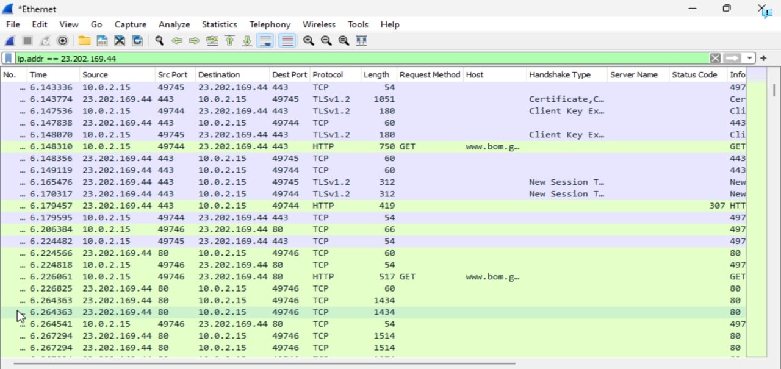The height and width of the screenshot is (369, 781).
Task: Sort by the Src Port column header
Action: pos(175,75)
